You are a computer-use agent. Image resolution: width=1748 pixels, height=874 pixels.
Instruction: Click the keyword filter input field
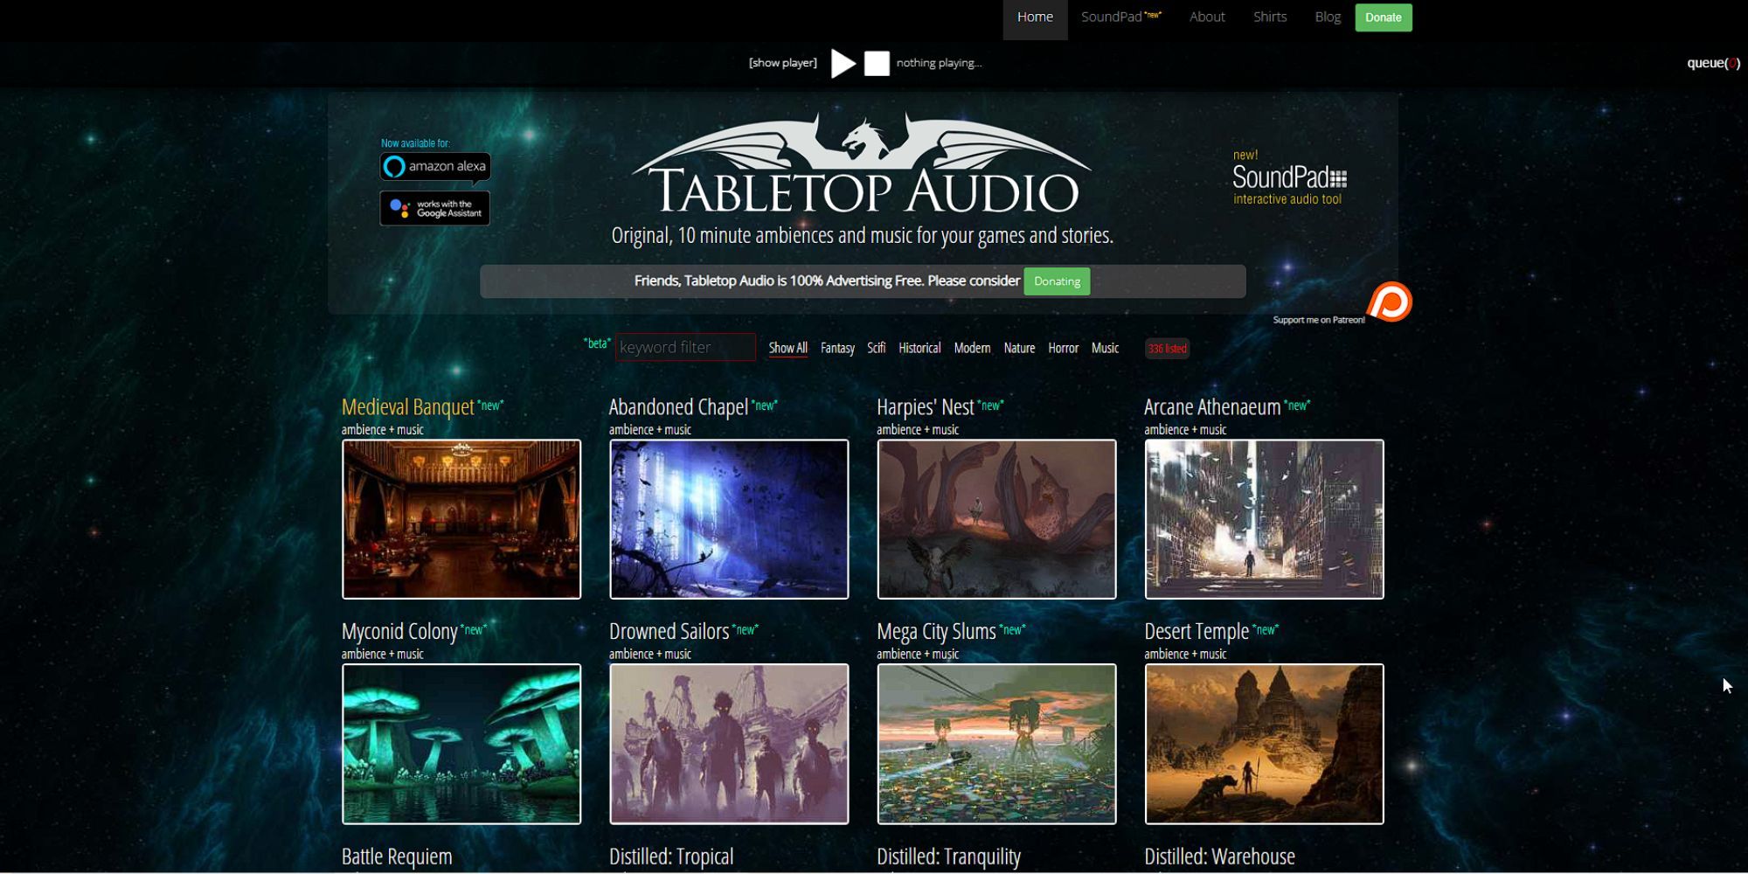[685, 347]
